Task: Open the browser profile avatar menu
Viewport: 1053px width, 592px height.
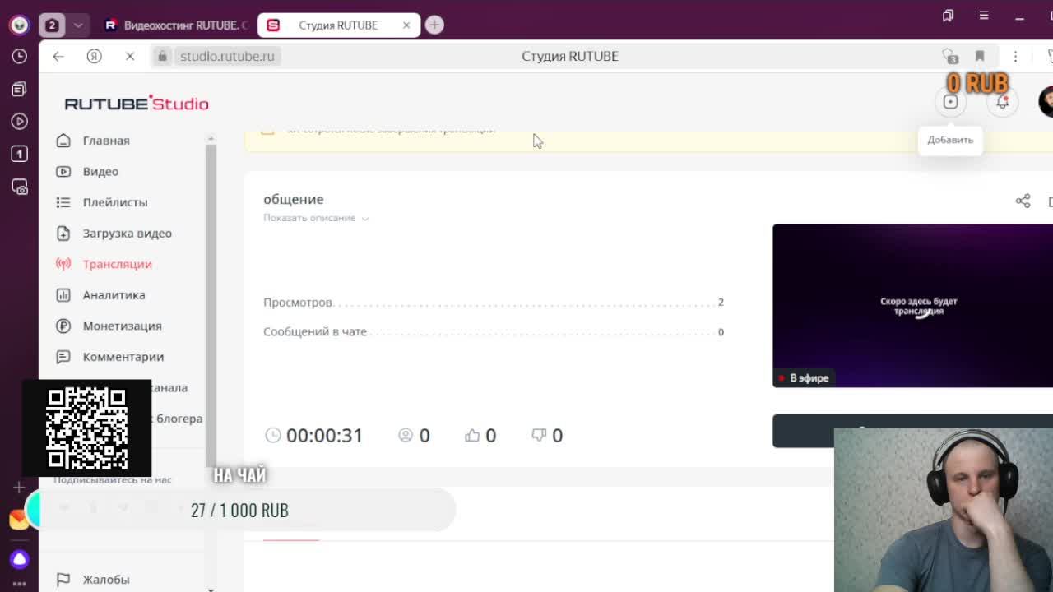Action: (x=19, y=25)
